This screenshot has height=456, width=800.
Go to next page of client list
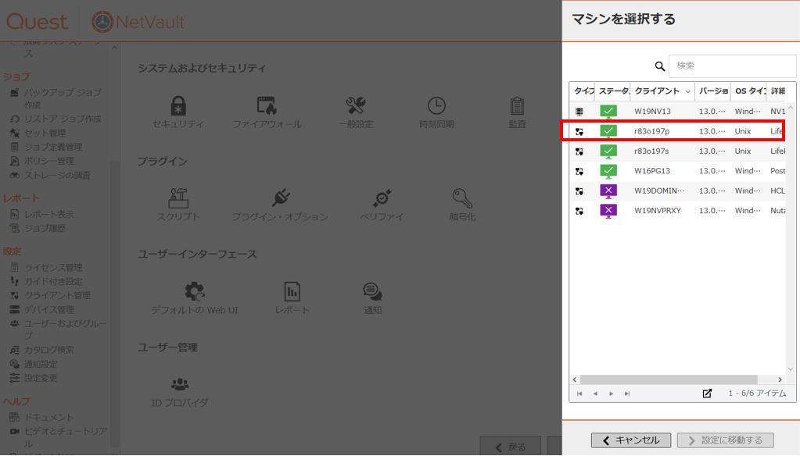pyautogui.click(x=612, y=394)
